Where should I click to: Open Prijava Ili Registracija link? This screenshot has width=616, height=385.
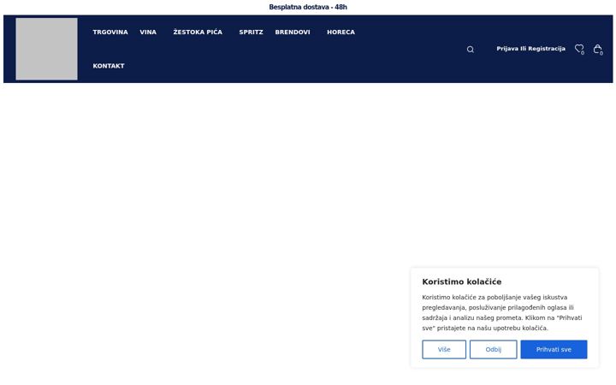[x=530, y=49]
